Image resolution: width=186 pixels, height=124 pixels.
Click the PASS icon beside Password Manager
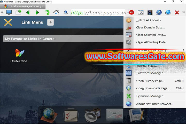click(x=129, y=73)
